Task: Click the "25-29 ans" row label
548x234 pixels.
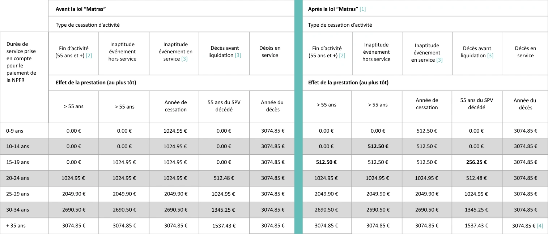Action: click(x=17, y=194)
